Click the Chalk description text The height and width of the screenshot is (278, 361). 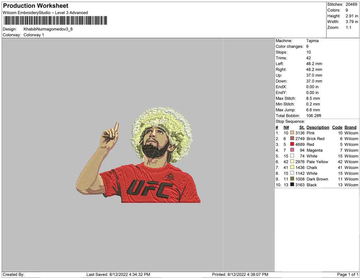312,167
